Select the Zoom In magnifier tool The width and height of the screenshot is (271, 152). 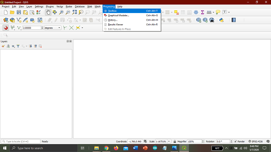click(x=61, y=12)
